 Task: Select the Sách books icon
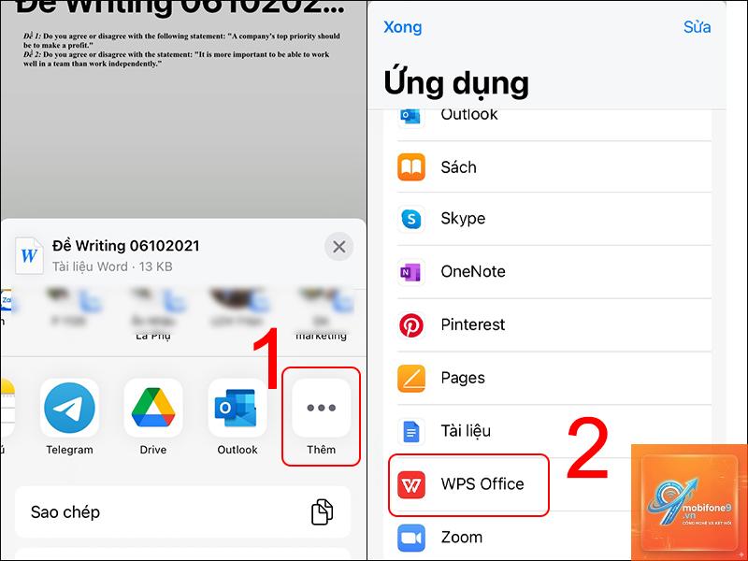(411, 167)
